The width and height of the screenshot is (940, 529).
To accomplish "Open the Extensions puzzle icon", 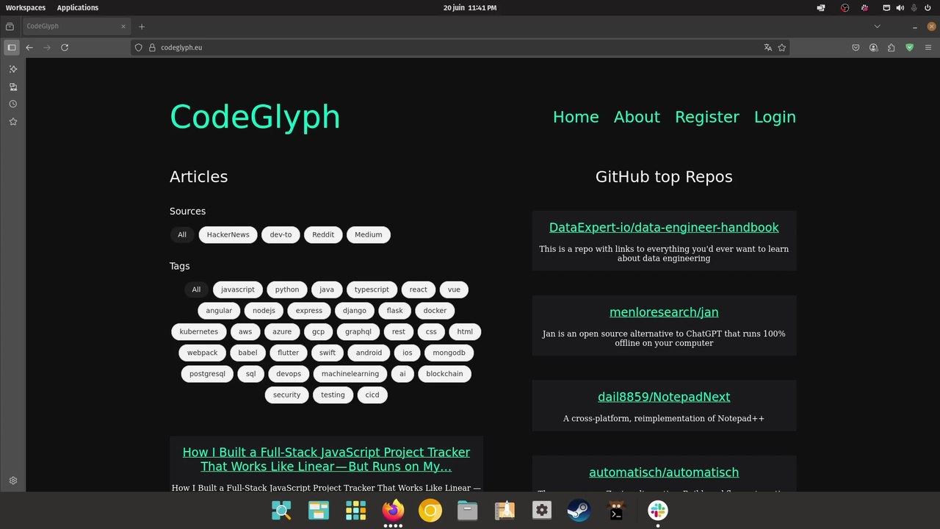I will click(x=892, y=47).
